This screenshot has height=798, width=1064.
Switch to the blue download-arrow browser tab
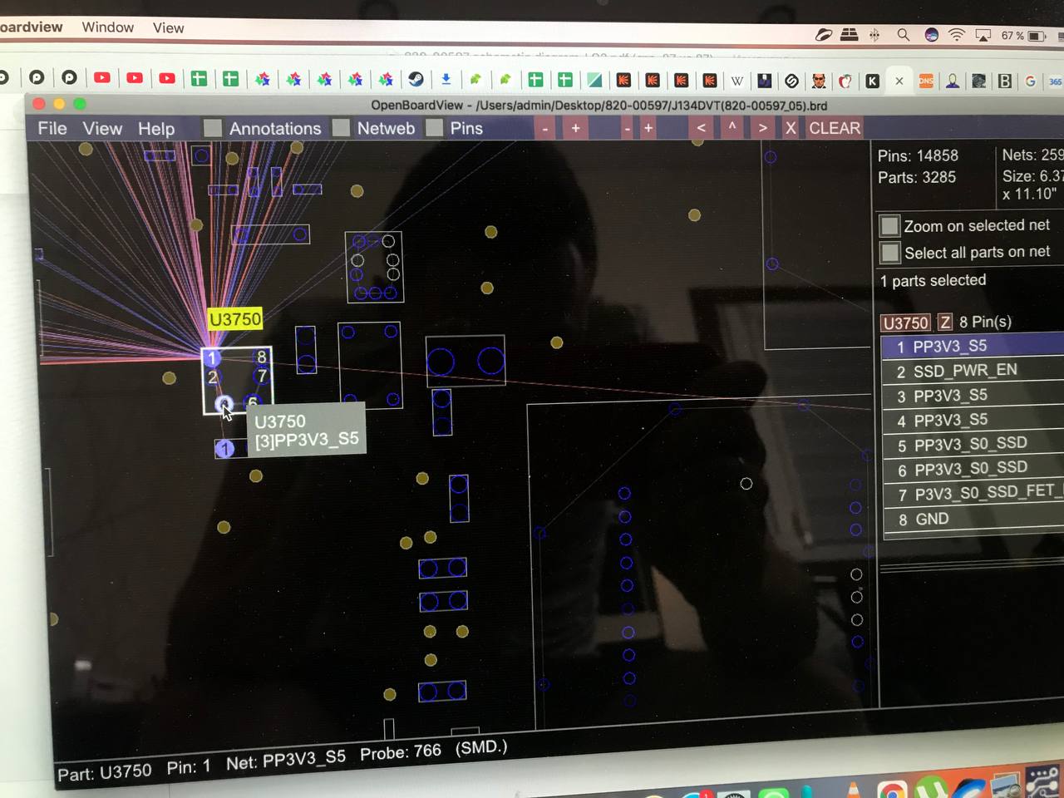tap(446, 79)
